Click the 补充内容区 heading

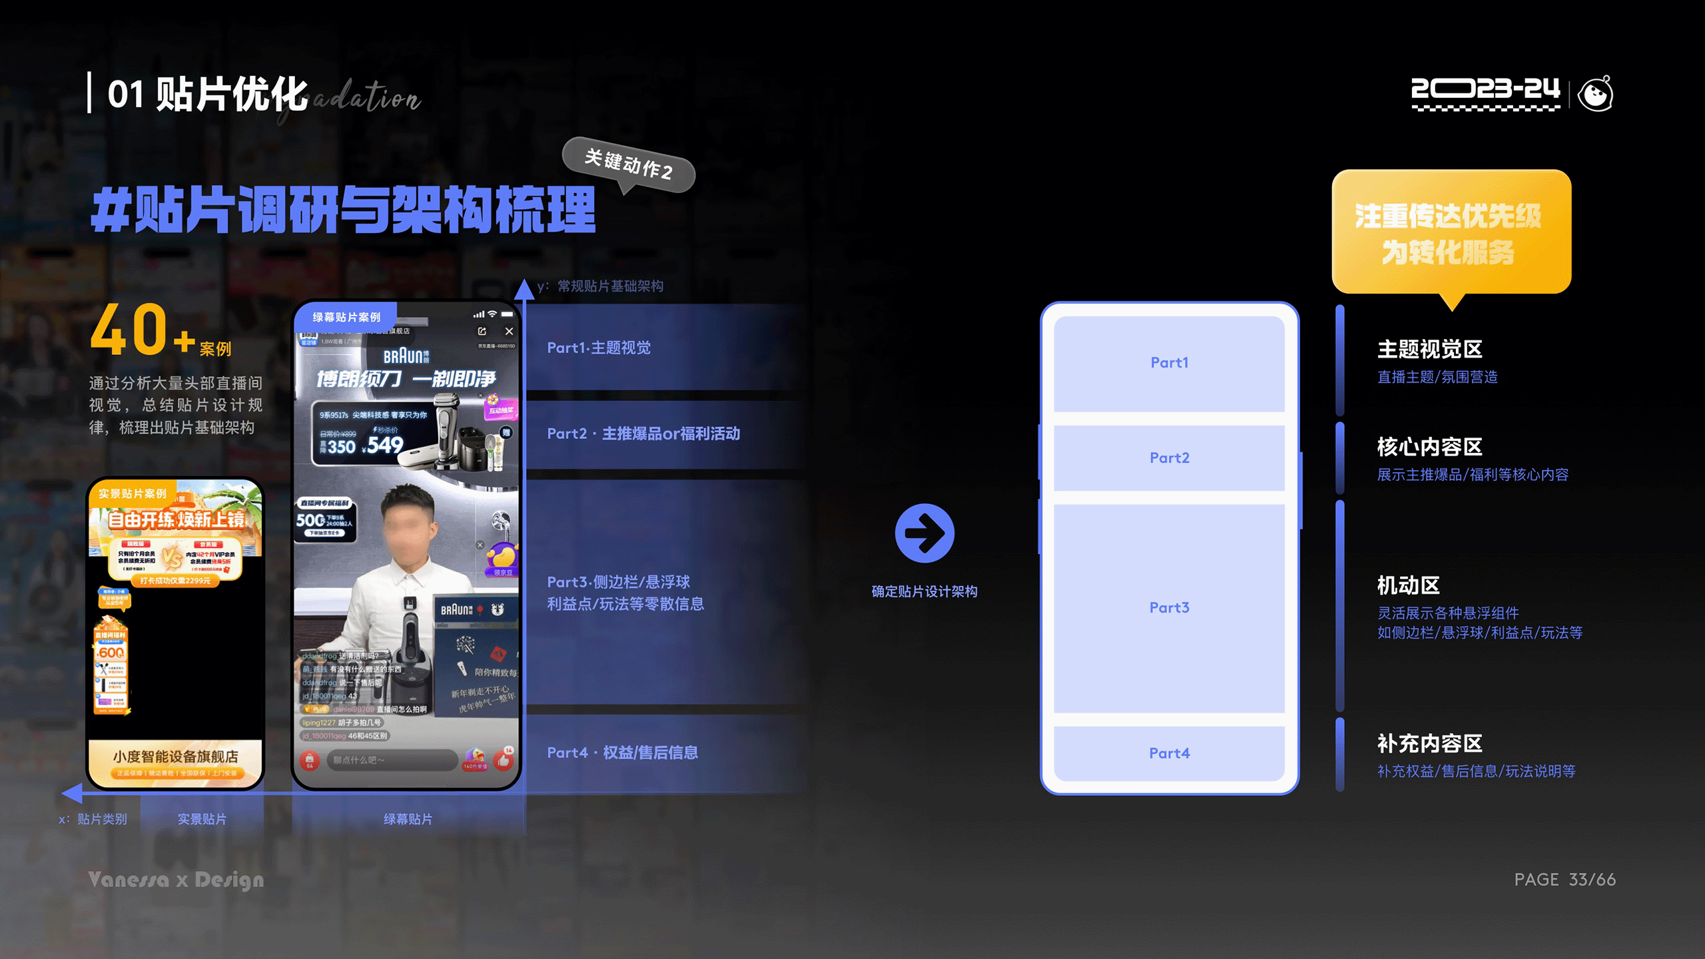click(1429, 743)
